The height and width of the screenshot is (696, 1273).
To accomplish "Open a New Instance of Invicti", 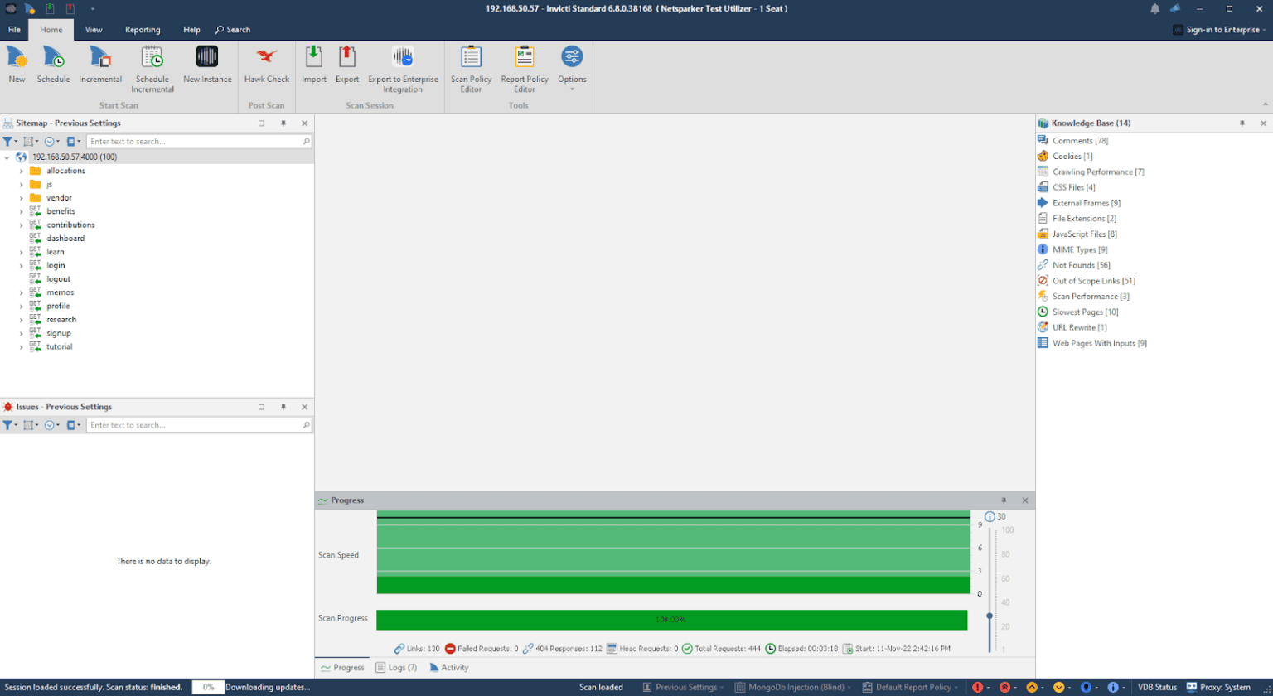I will click(207, 66).
